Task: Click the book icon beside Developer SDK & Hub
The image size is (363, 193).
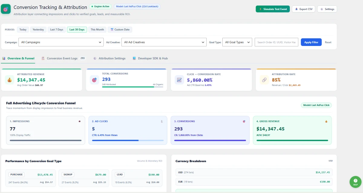Action: [x=134, y=58]
